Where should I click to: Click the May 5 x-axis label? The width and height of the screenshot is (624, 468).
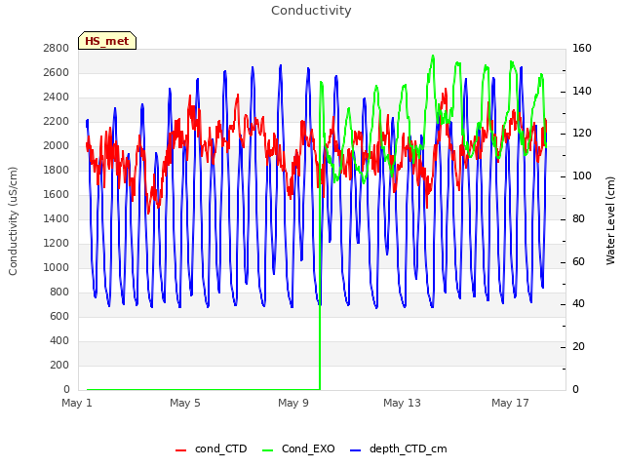[185, 403]
